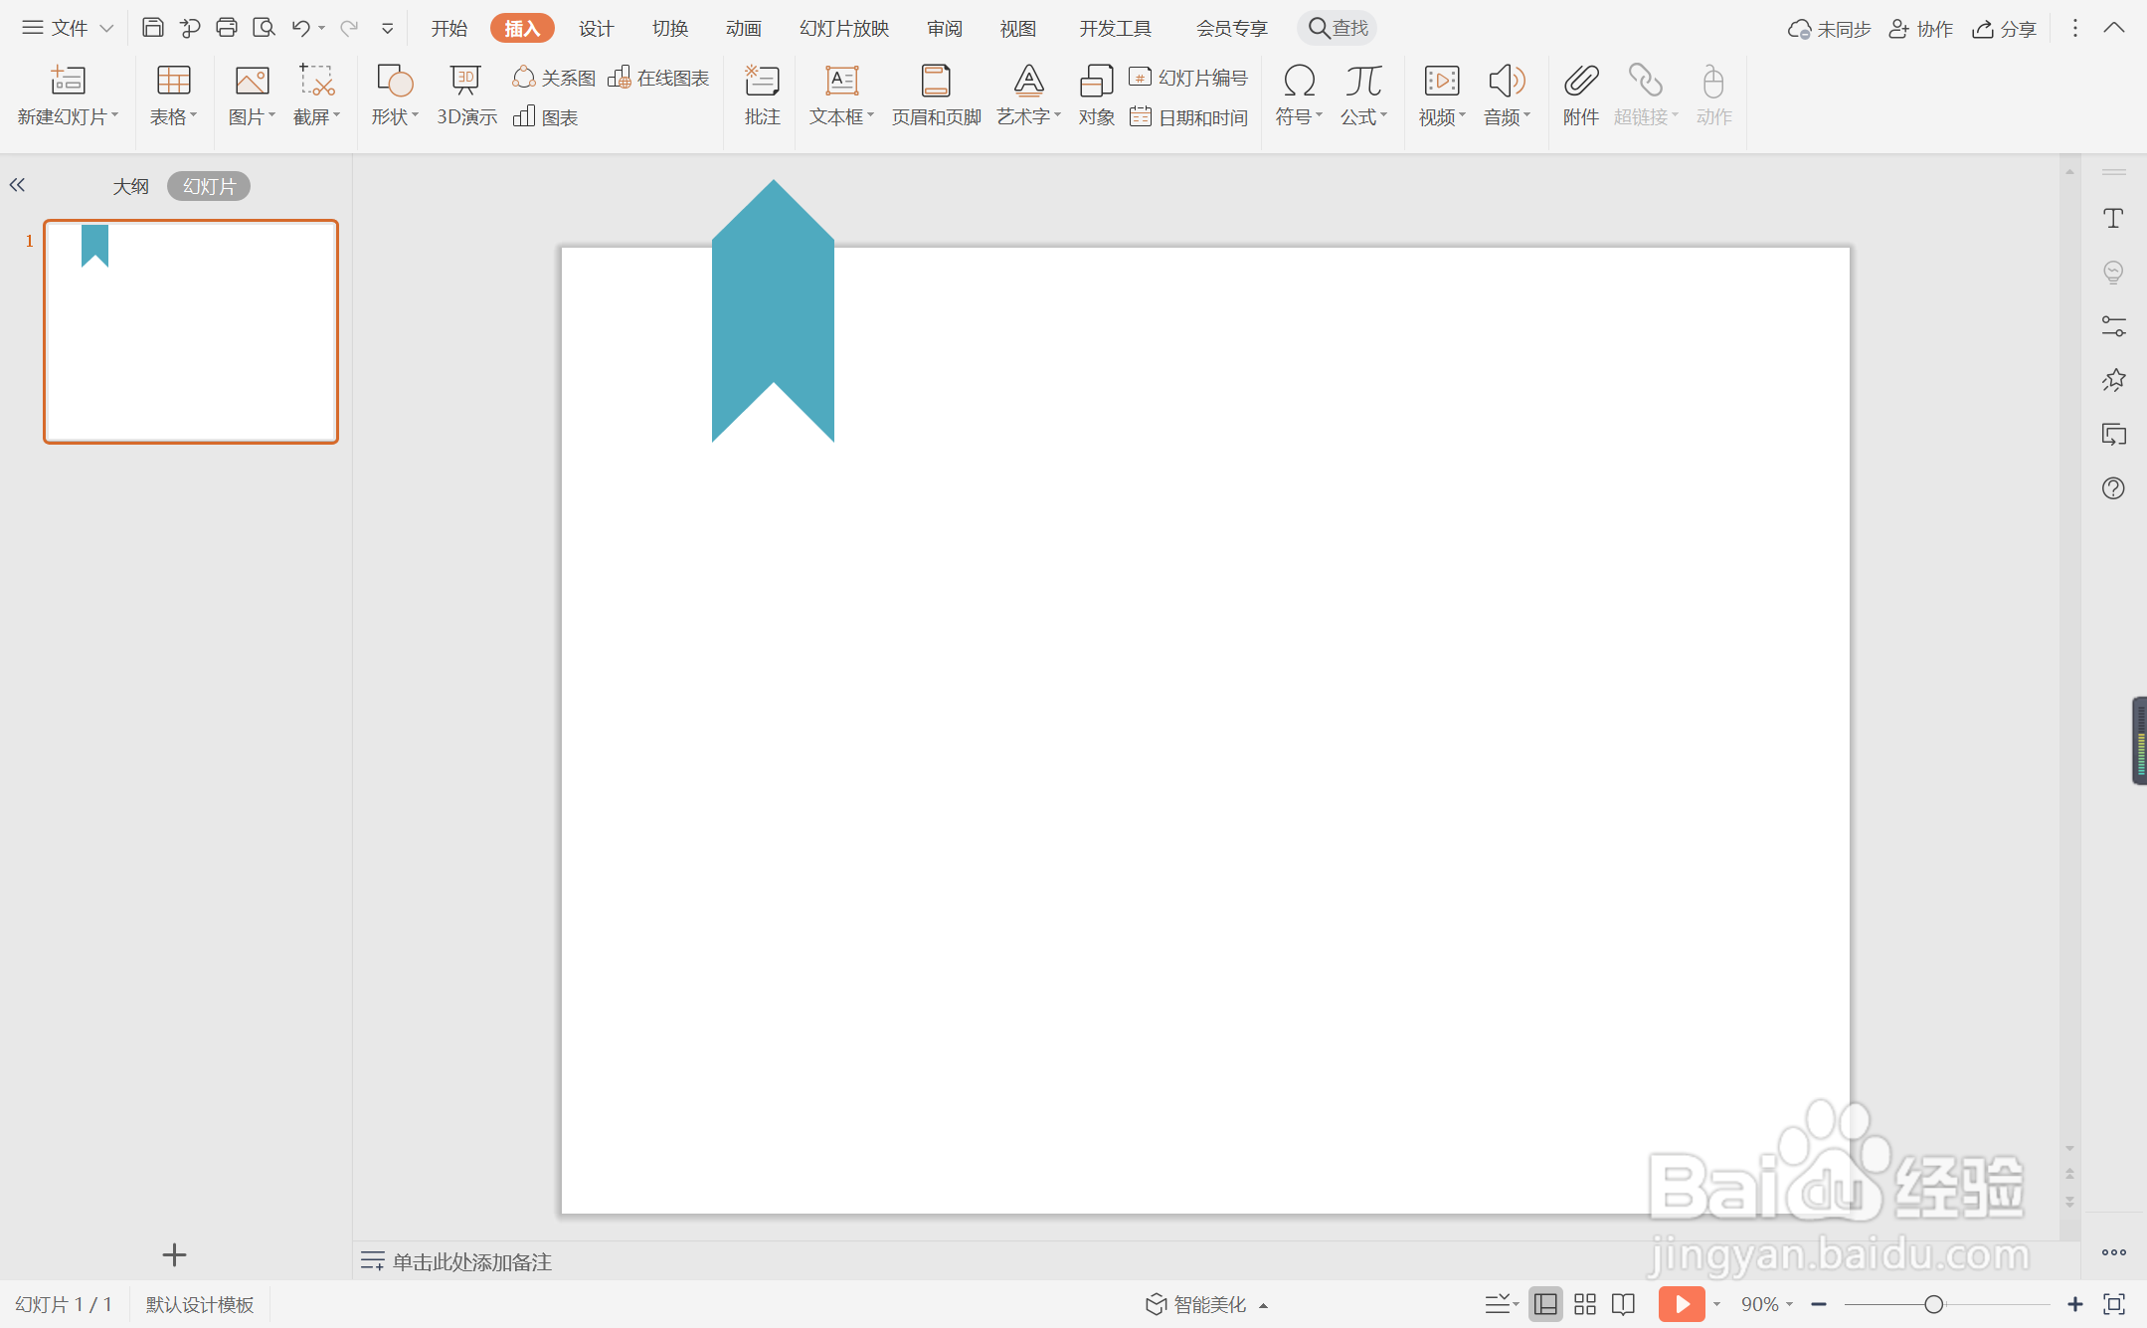2147x1328 pixels.
Task: Insert an attachment via the 附件 icon
Action: [1580, 81]
